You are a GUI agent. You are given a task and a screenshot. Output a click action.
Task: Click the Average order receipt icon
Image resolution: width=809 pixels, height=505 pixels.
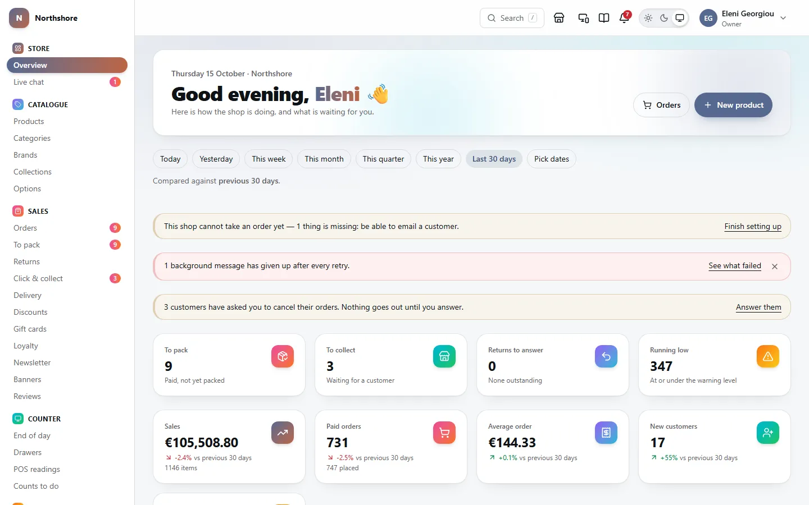pos(606,433)
